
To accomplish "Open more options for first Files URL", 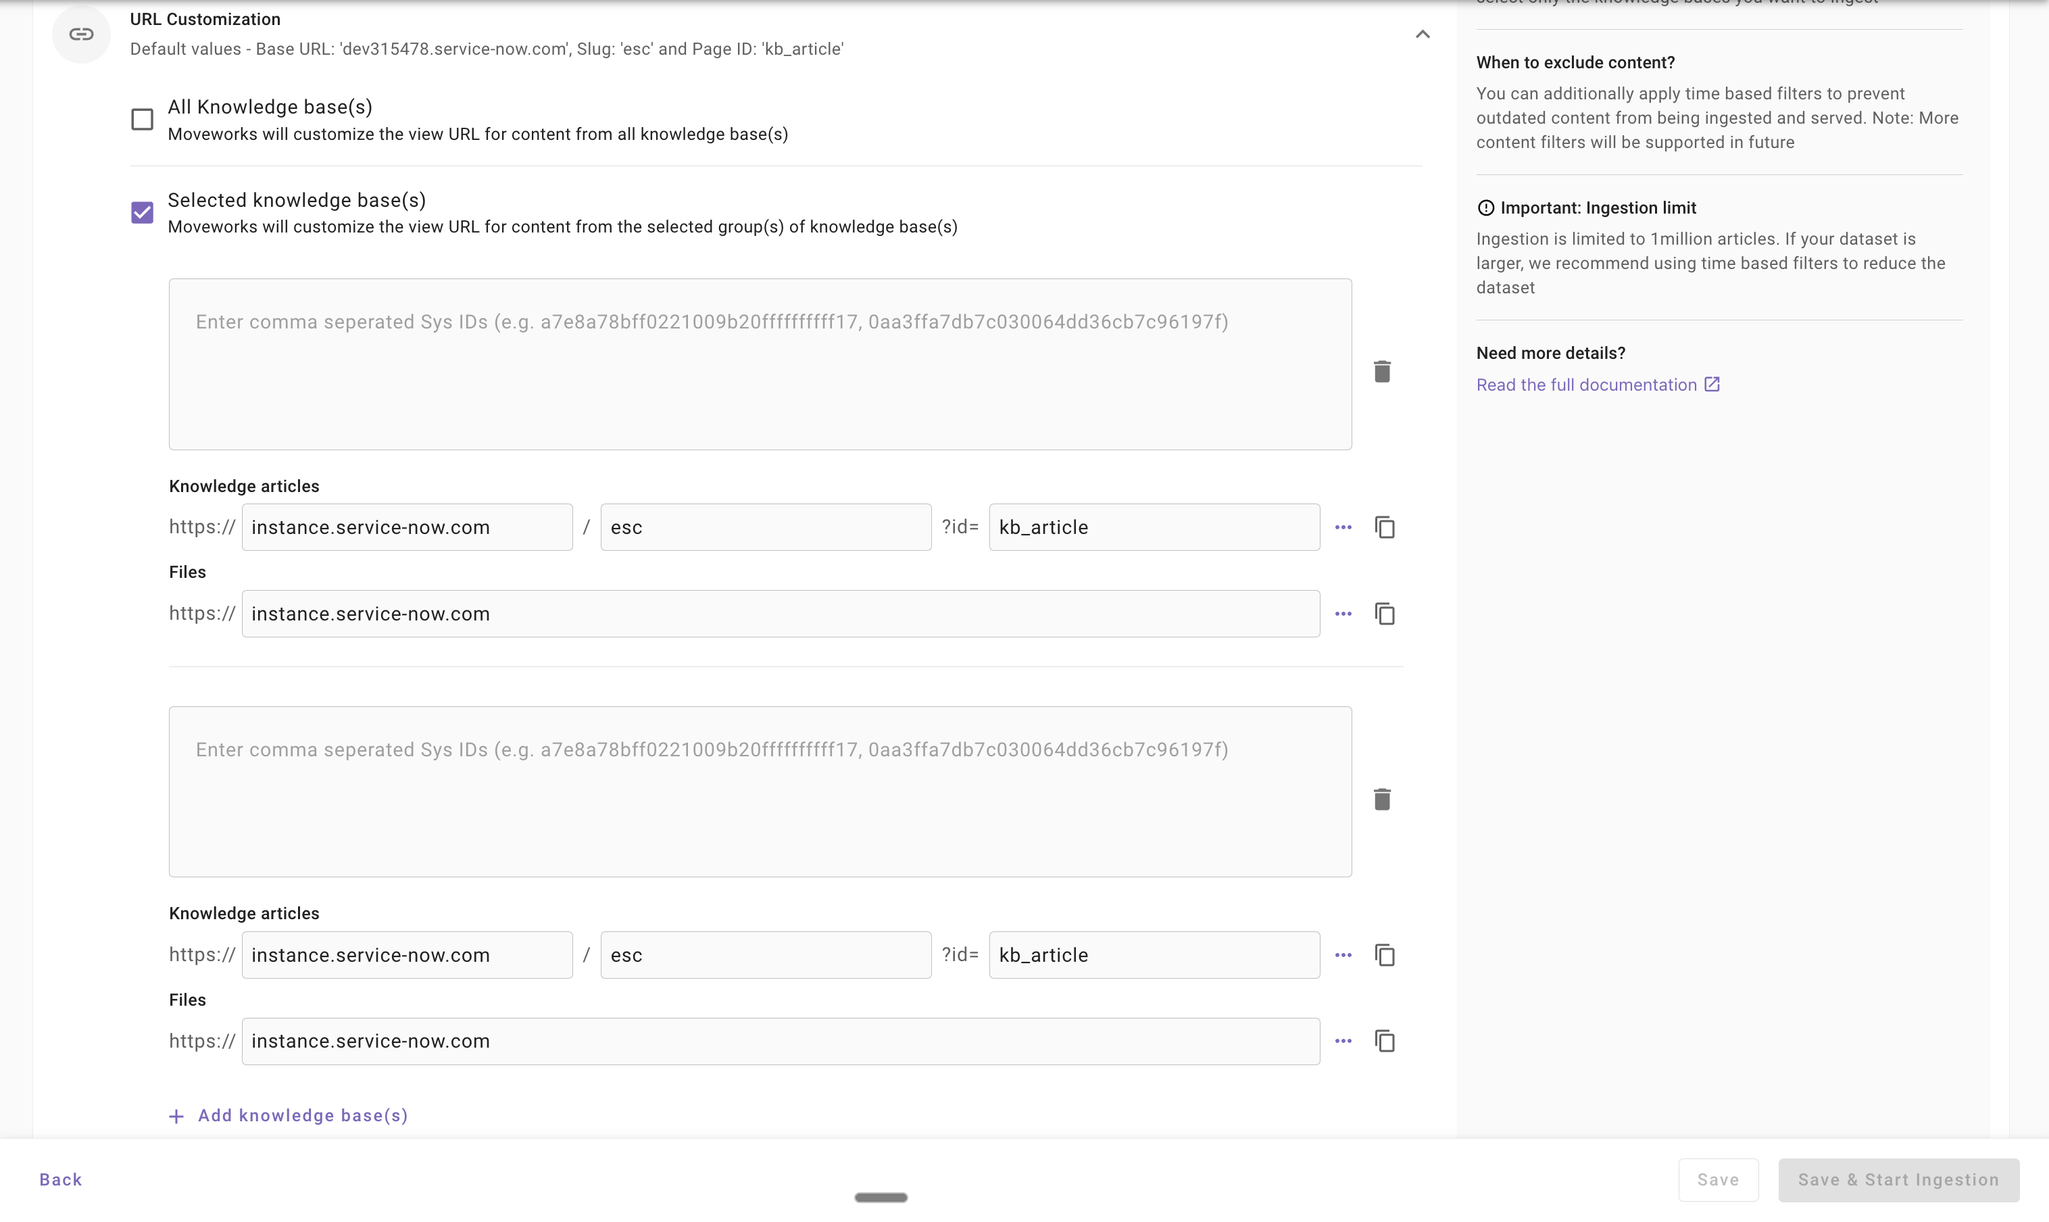I will point(1343,614).
